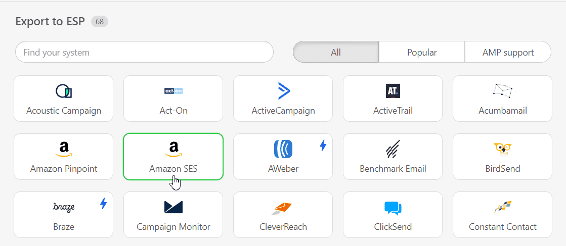Click the Acumbamail network logo
The height and width of the screenshot is (246, 566).
point(502,90)
